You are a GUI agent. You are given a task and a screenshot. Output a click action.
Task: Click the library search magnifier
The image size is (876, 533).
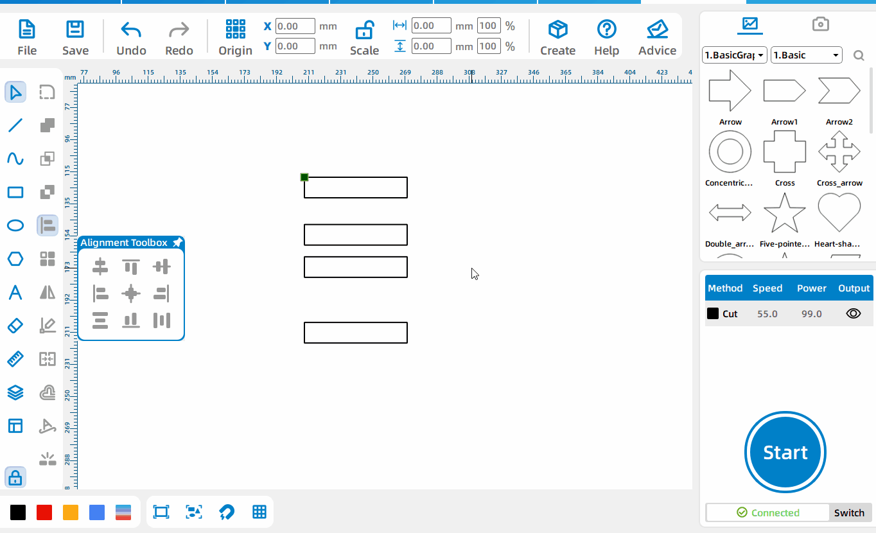(x=859, y=56)
